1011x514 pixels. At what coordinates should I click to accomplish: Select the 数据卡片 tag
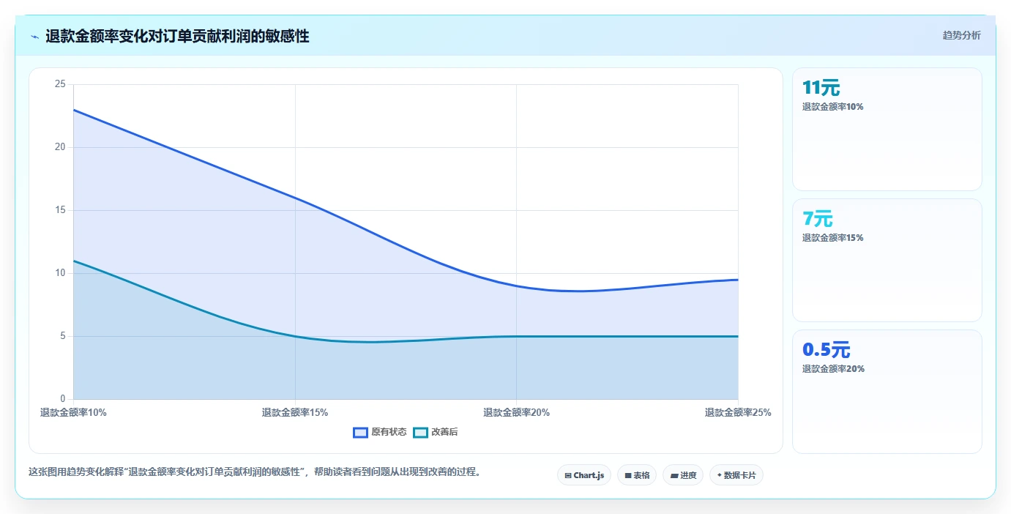point(736,475)
